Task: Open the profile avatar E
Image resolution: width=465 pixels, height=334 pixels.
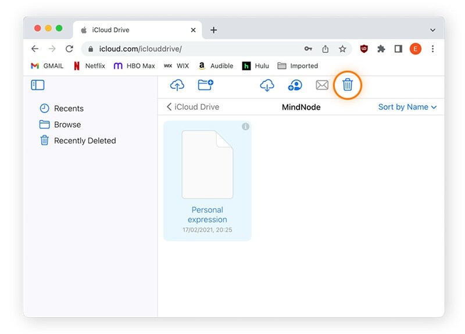Action: coord(416,49)
